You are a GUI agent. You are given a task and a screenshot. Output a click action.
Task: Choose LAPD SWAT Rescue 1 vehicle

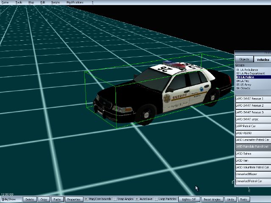pyautogui.click(x=253, y=99)
